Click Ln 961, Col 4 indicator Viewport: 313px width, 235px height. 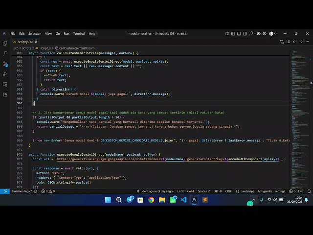pos(185,191)
